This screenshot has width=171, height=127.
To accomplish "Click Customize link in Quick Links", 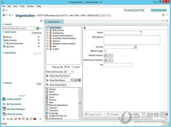I will coord(37,33).
